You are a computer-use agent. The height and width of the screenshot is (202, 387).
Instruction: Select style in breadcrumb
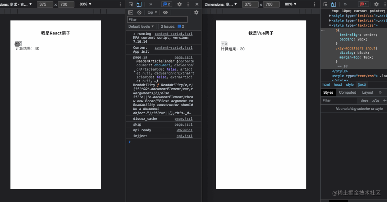pos(350,85)
